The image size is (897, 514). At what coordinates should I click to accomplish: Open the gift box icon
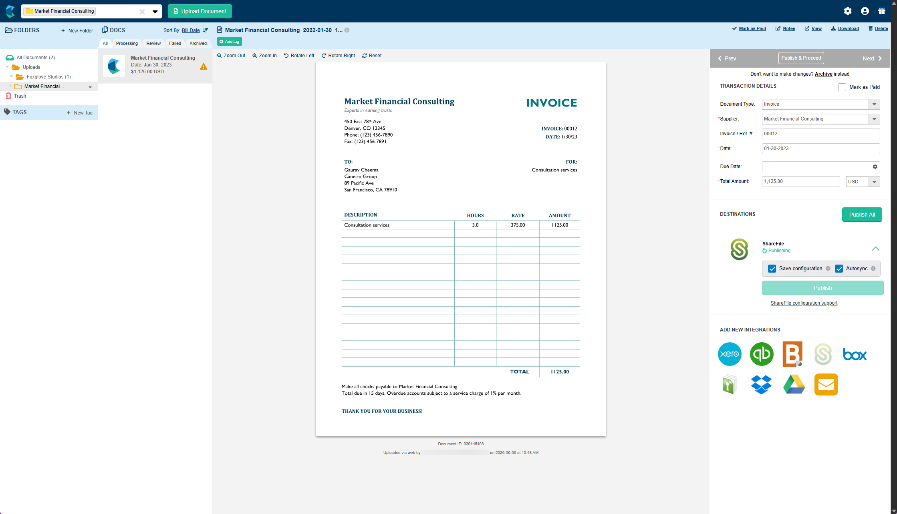point(881,11)
